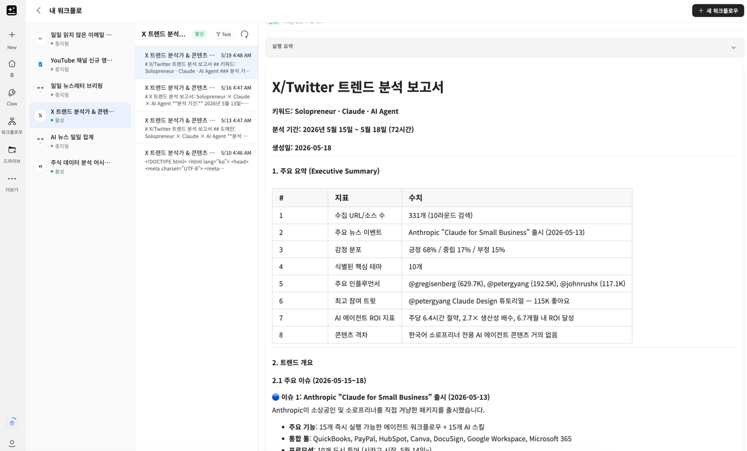Click the app logo icon at top-left
This screenshot has width=747, height=451.
coord(12,11)
